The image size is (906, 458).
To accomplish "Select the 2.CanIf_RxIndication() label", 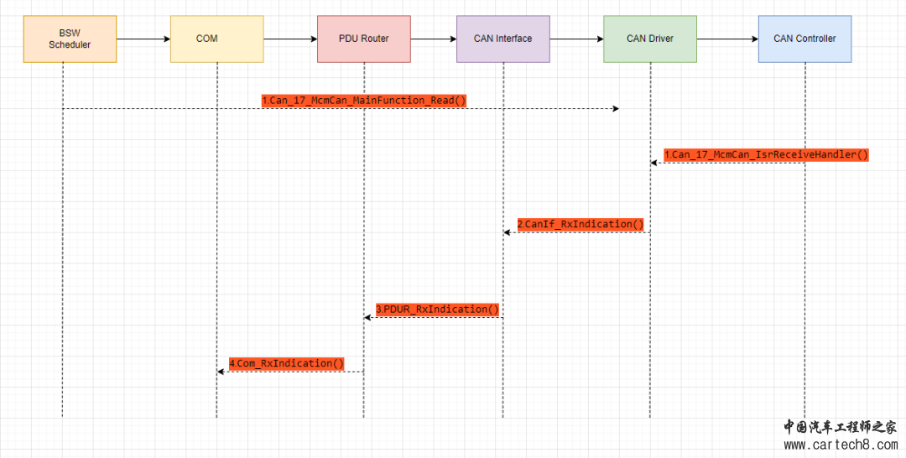I will pos(581,225).
